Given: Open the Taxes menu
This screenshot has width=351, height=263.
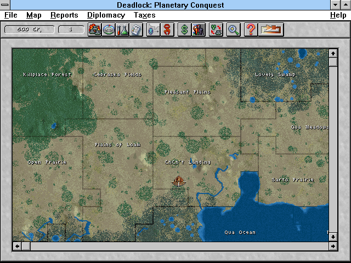Looking at the screenshot, I should (x=145, y=15).
